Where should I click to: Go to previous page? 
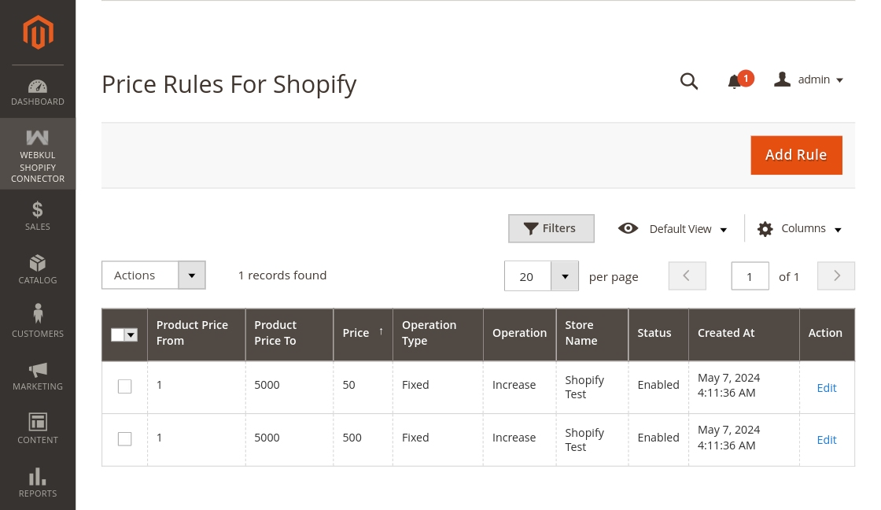(687, 276)
